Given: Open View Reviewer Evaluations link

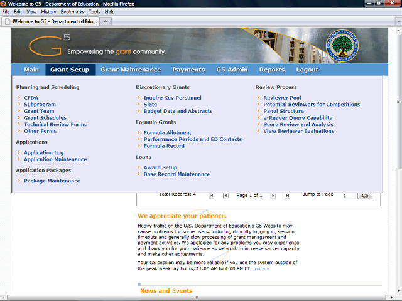Looking at the screenshot, I should [299, 131].
